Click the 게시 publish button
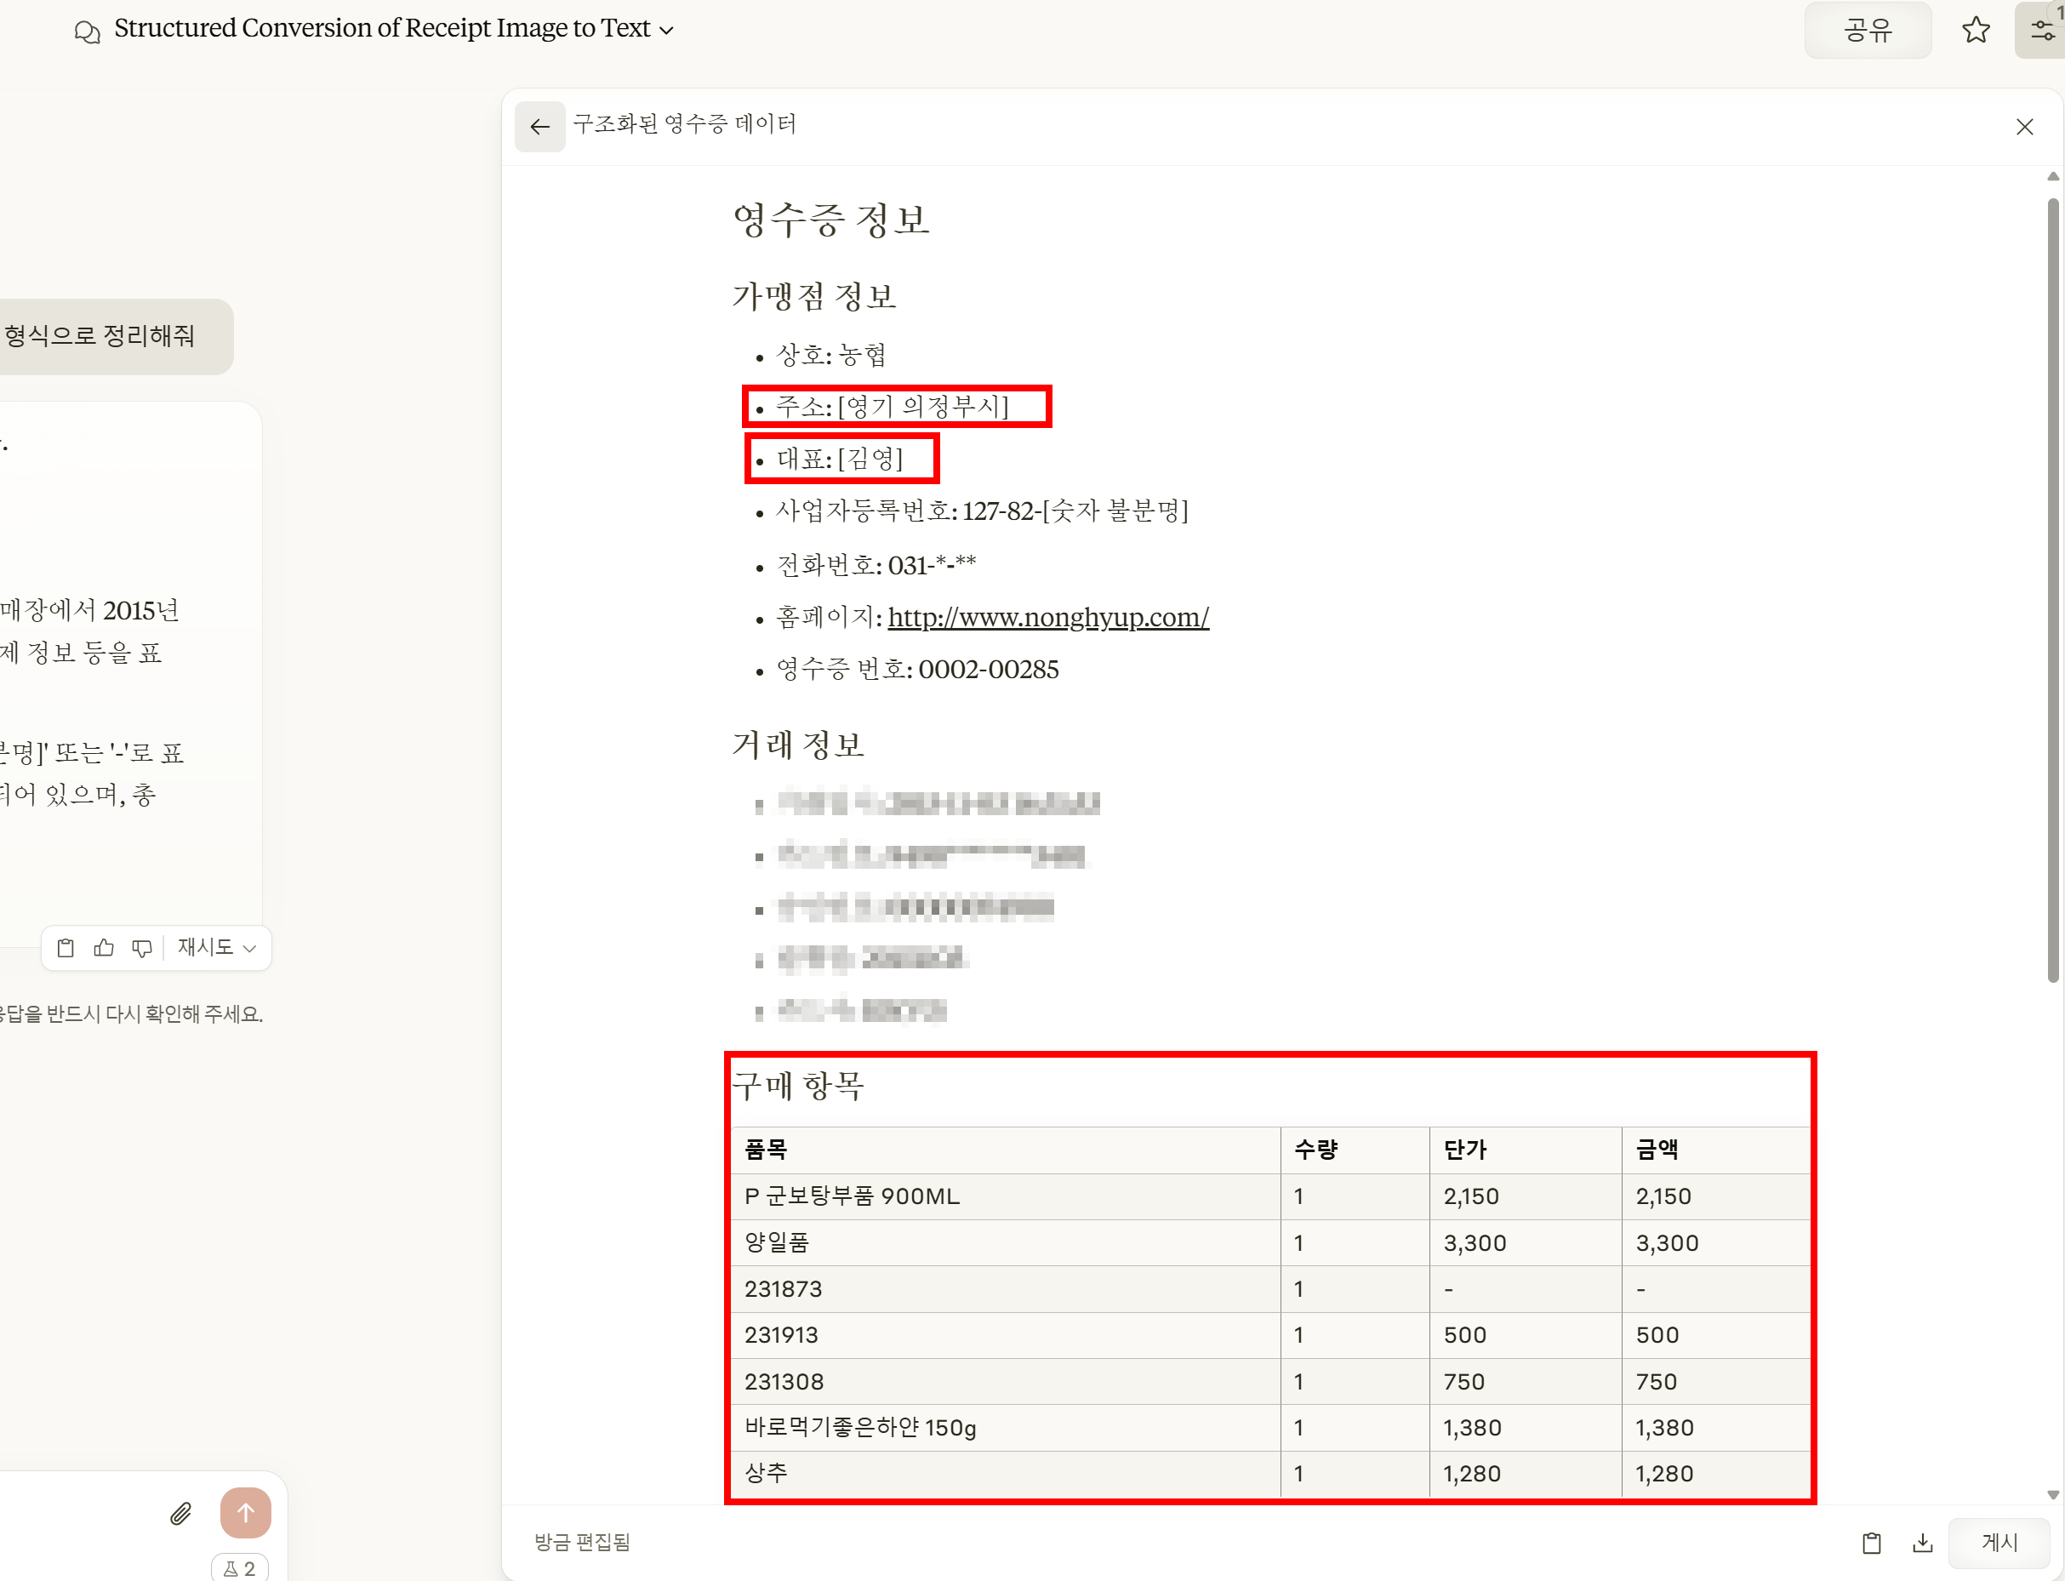The image size is (2065, 1581). click(x=1998, y=1543)
